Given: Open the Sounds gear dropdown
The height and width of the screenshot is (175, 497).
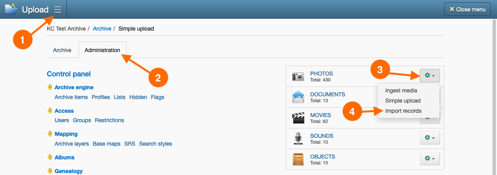Looking at the screenshot, I should 429,138.
